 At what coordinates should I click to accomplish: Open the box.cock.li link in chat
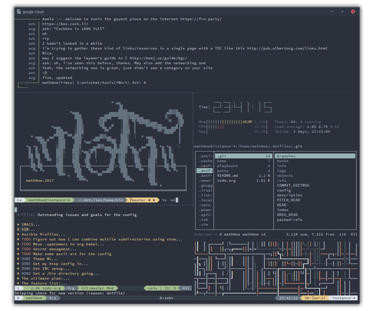point(65,24)
